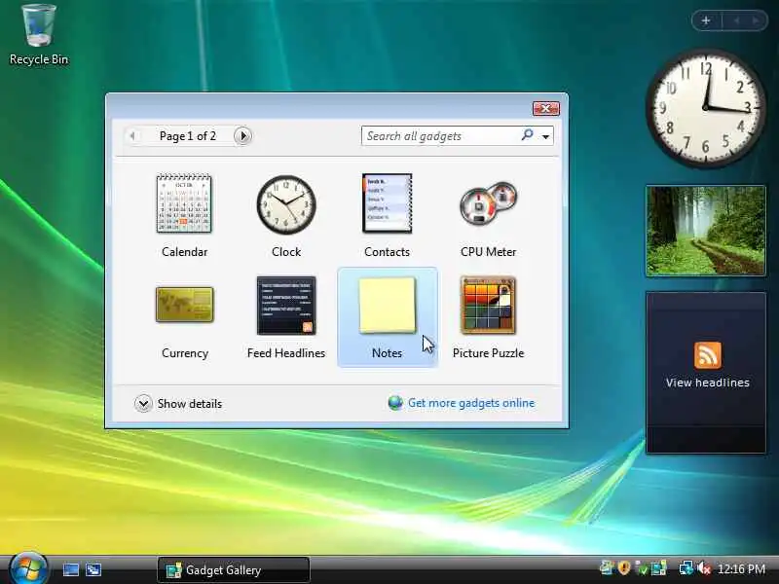Click the network tray icon
779x584 pixels.
(x=686, y=568)
